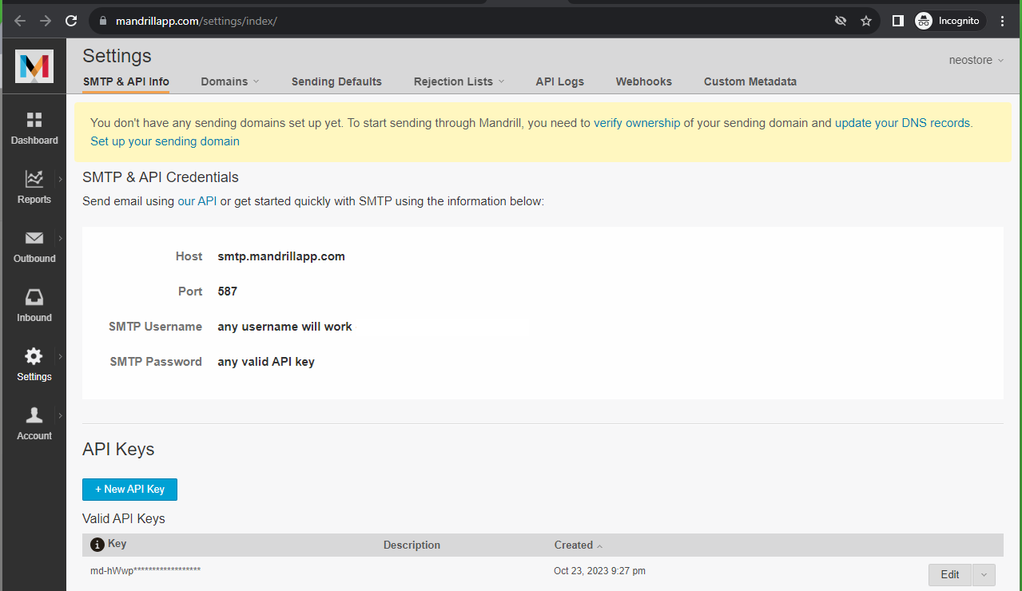Click the verify ownership link
This screenshot has height=591, width=1022.
coord(635,122)
